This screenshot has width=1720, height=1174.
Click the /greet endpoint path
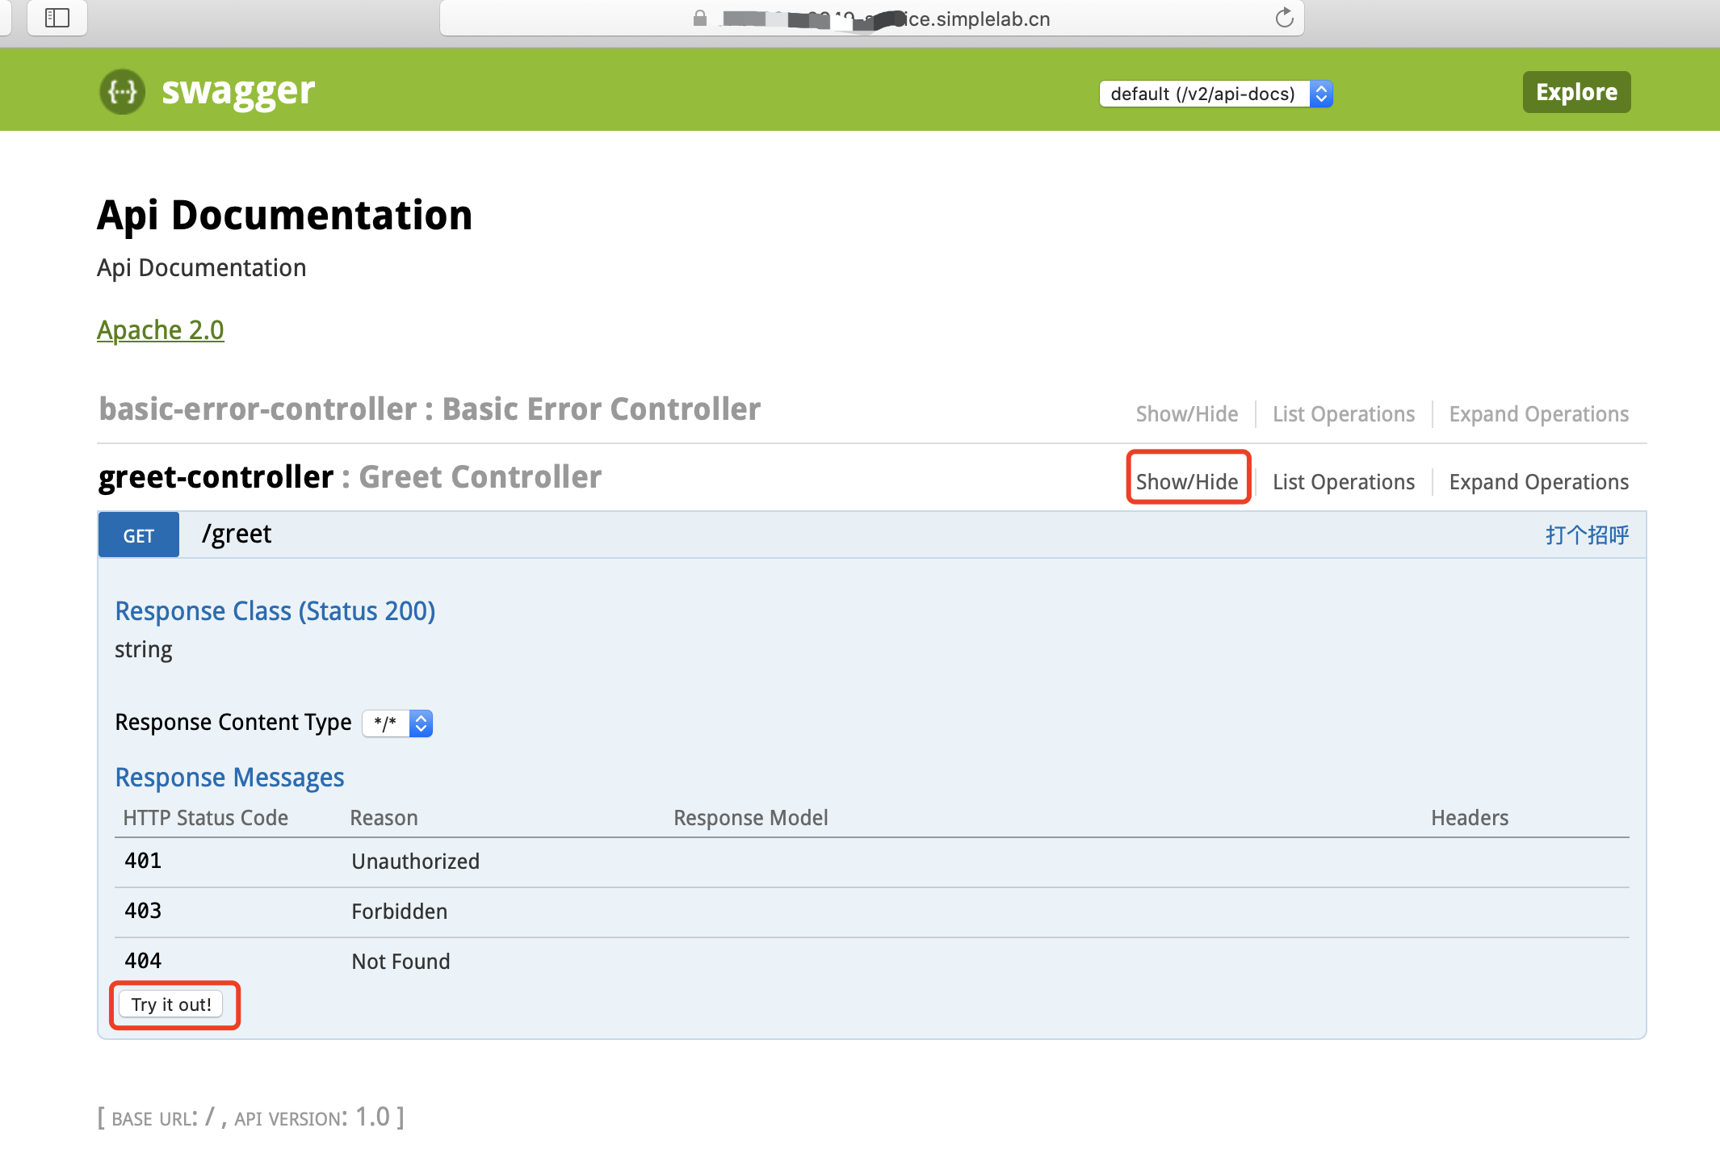pos(237,534)
